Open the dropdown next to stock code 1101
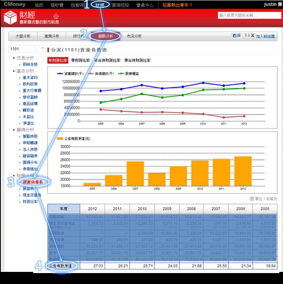The height and width of the screenshot is (284, 283). 40,49
